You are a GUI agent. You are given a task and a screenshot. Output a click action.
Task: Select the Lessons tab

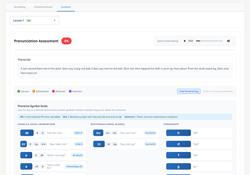click(66, 7)
